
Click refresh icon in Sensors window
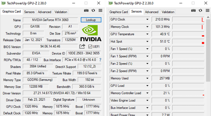click(x=200, y=10)
